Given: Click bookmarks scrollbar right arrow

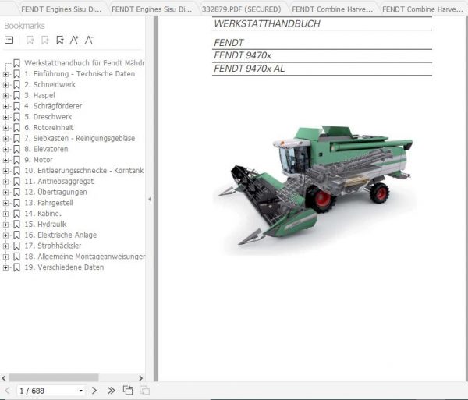Looking at the screenshot, I should tap(141, 378).
